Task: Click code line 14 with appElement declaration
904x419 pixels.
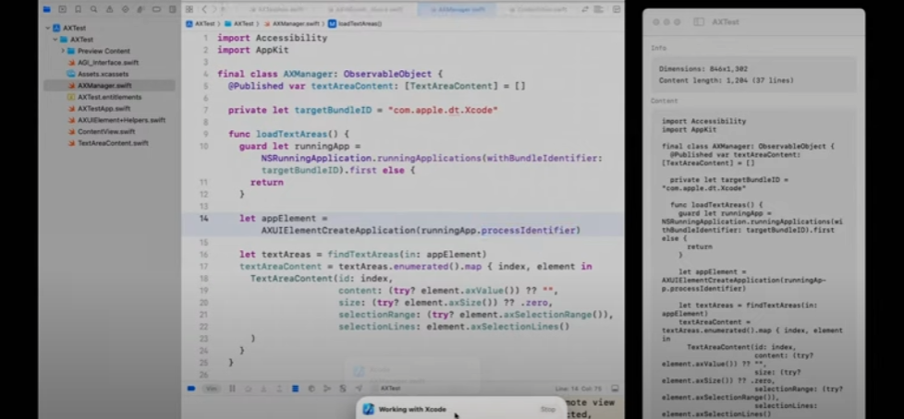Action: point(277,219)
